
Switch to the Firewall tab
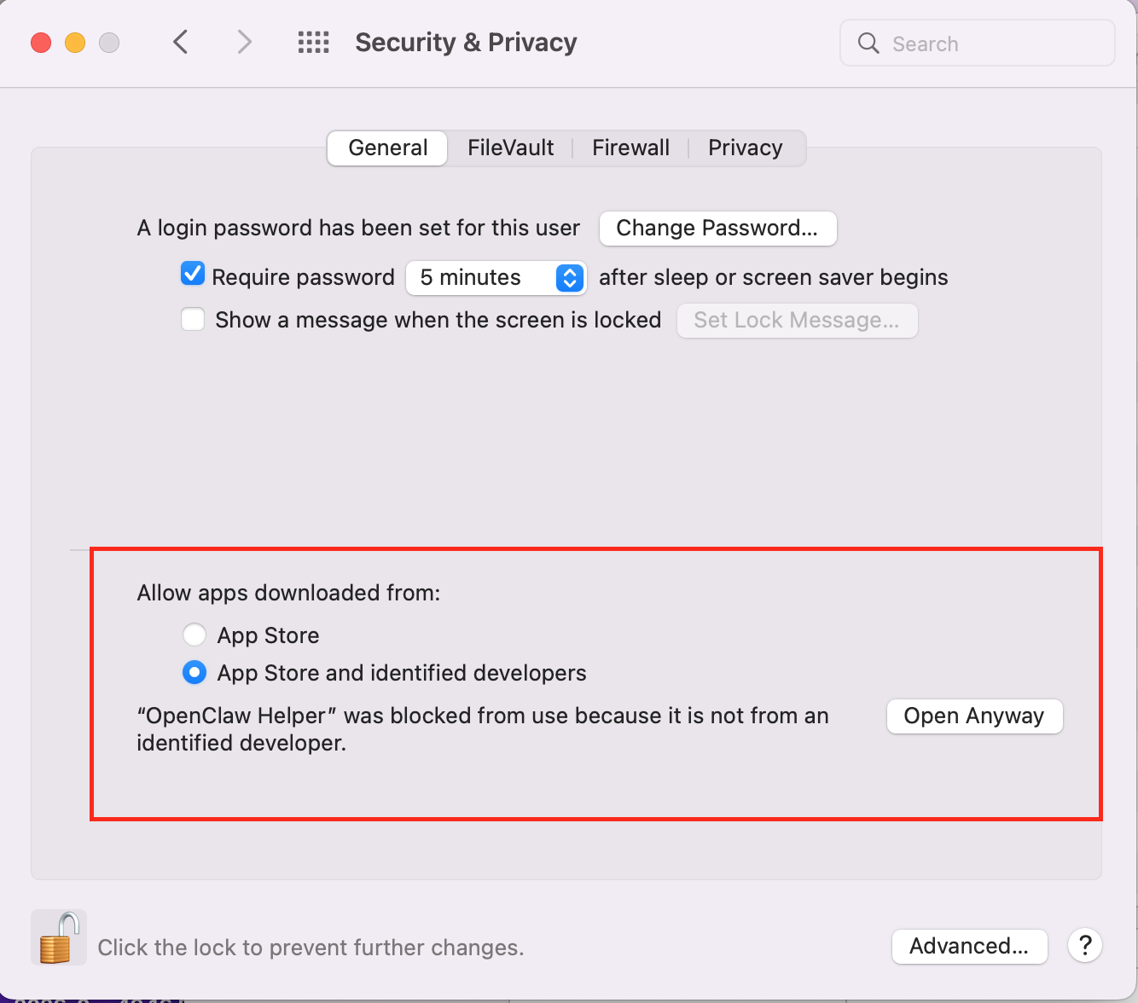click(x=630, y=148)
